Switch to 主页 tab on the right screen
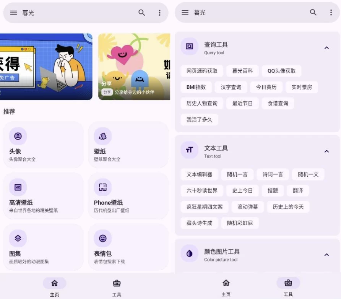 [x=226, y=288]
